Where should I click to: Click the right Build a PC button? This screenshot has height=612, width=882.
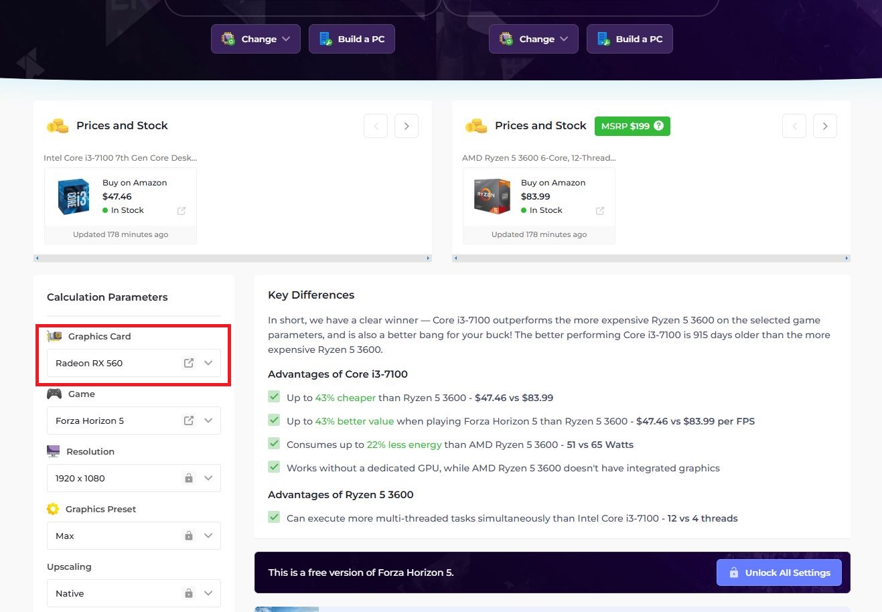[x=630, y=39]
